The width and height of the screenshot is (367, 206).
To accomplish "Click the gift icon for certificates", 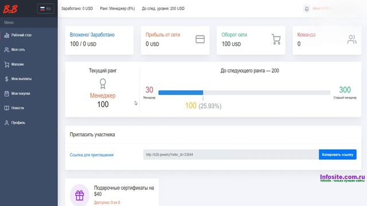I will point(80,196).
